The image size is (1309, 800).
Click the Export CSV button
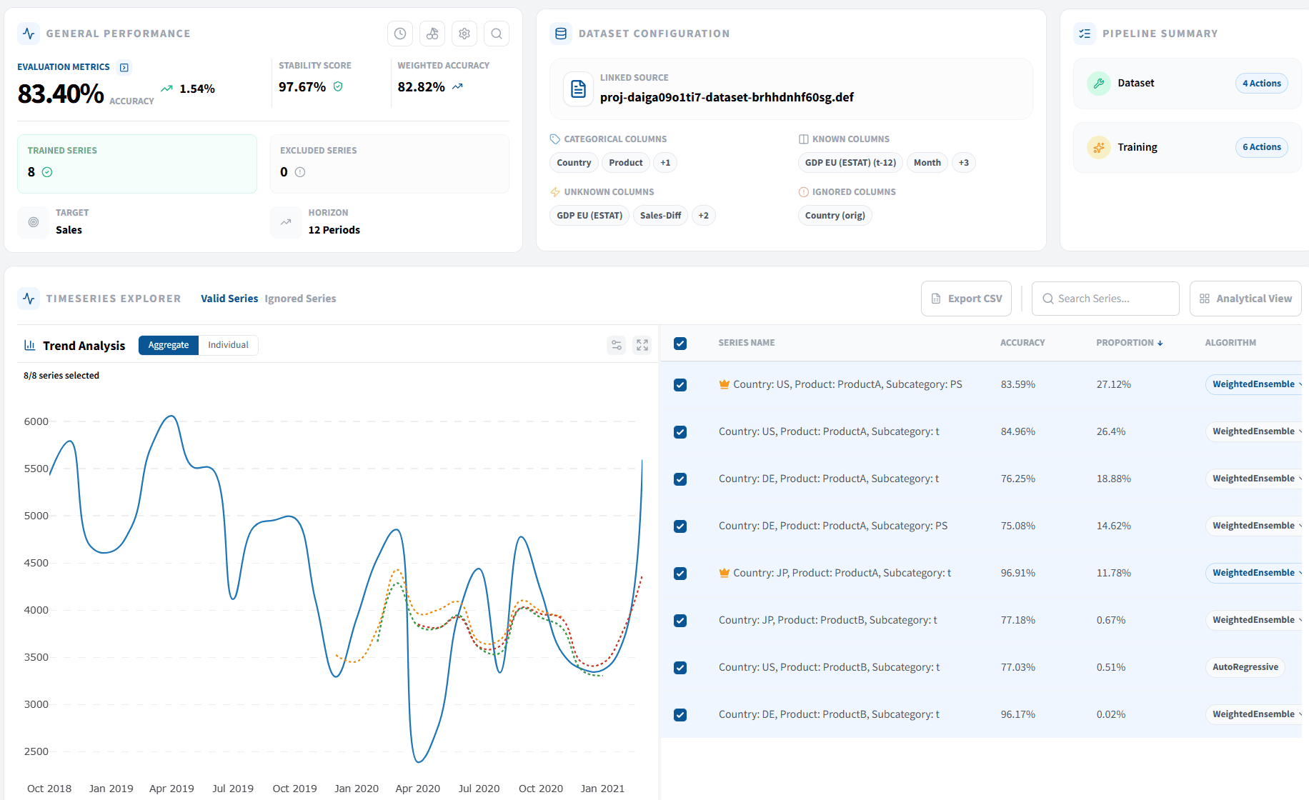point(966,299)
